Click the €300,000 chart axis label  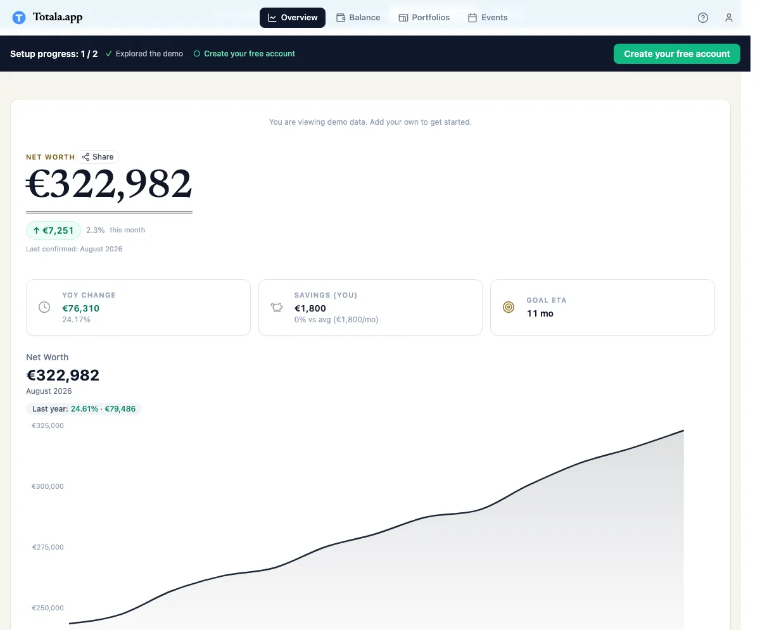pyautogui.click(x=48, y=486)
